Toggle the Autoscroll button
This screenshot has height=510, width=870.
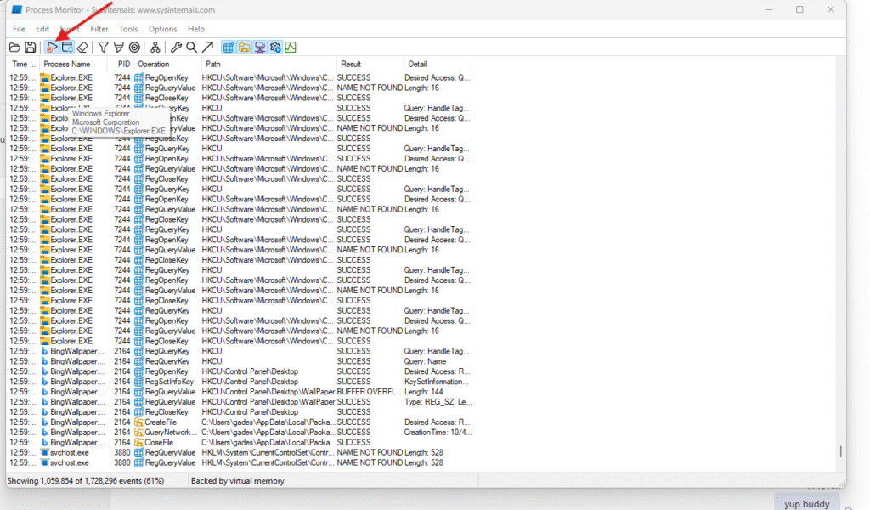[x=67, y=48]
